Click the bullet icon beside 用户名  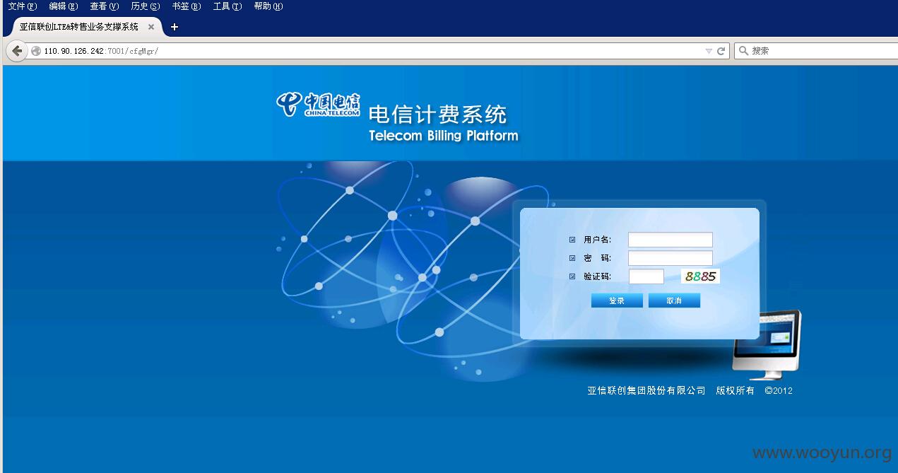pyautogui.click(x=572, y=240)
